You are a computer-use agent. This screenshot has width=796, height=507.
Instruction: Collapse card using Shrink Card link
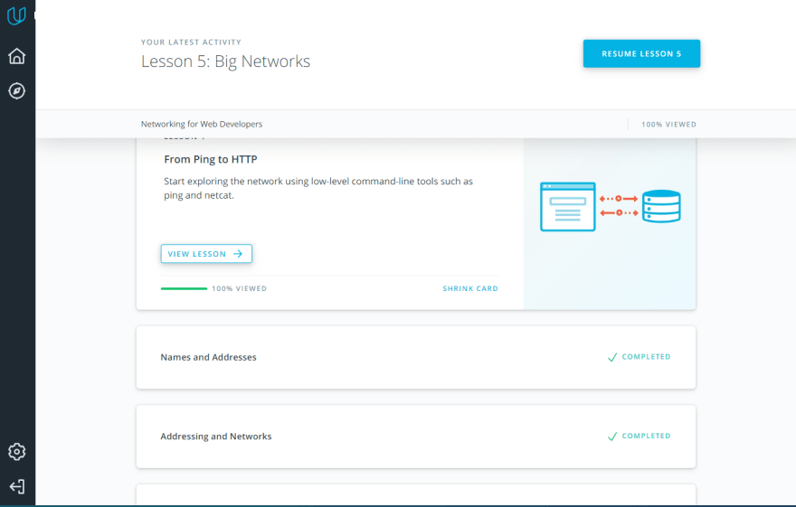[x=470, y=288]
